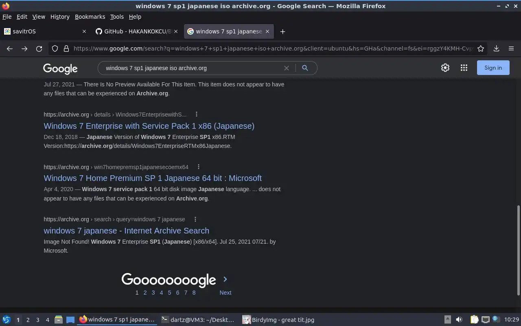Viewport: 521px width, 326px height.
Task: Close the windows 7 sp1 japanese tab
Action: pos(267,31)
